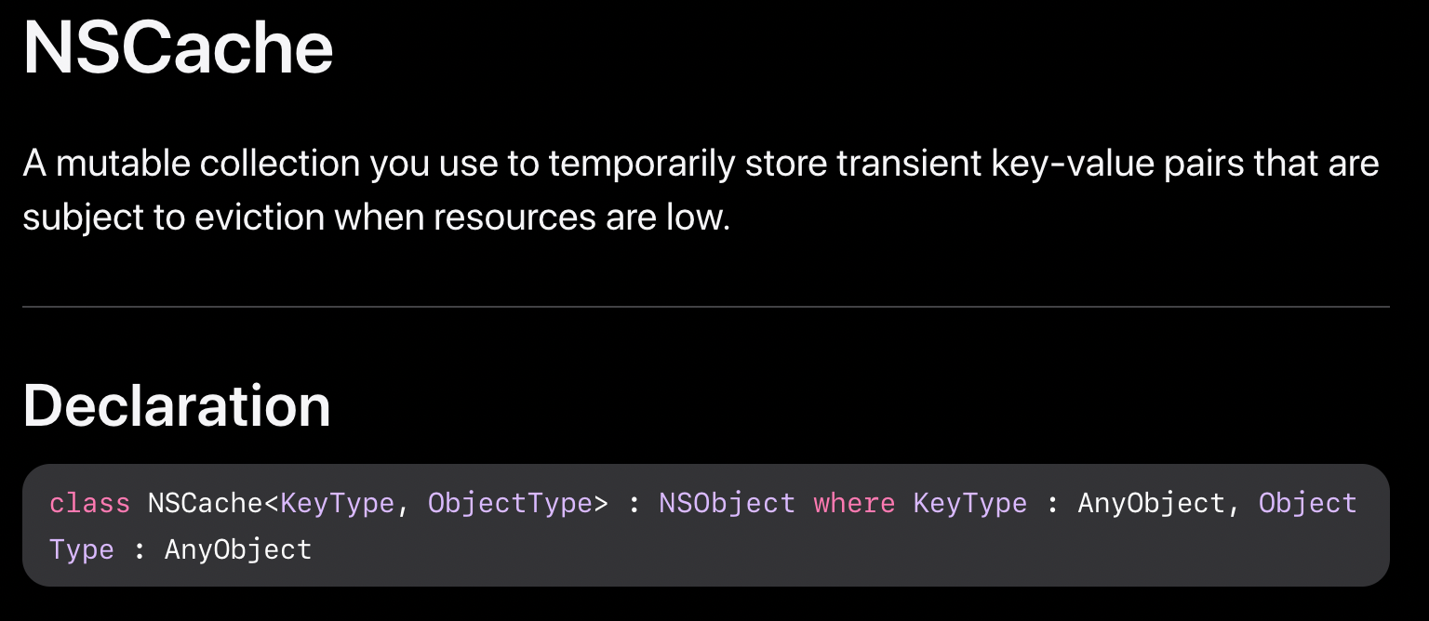The image size is (1429, 621).
Task: Click the Declaration section heading
Action: 177,405
